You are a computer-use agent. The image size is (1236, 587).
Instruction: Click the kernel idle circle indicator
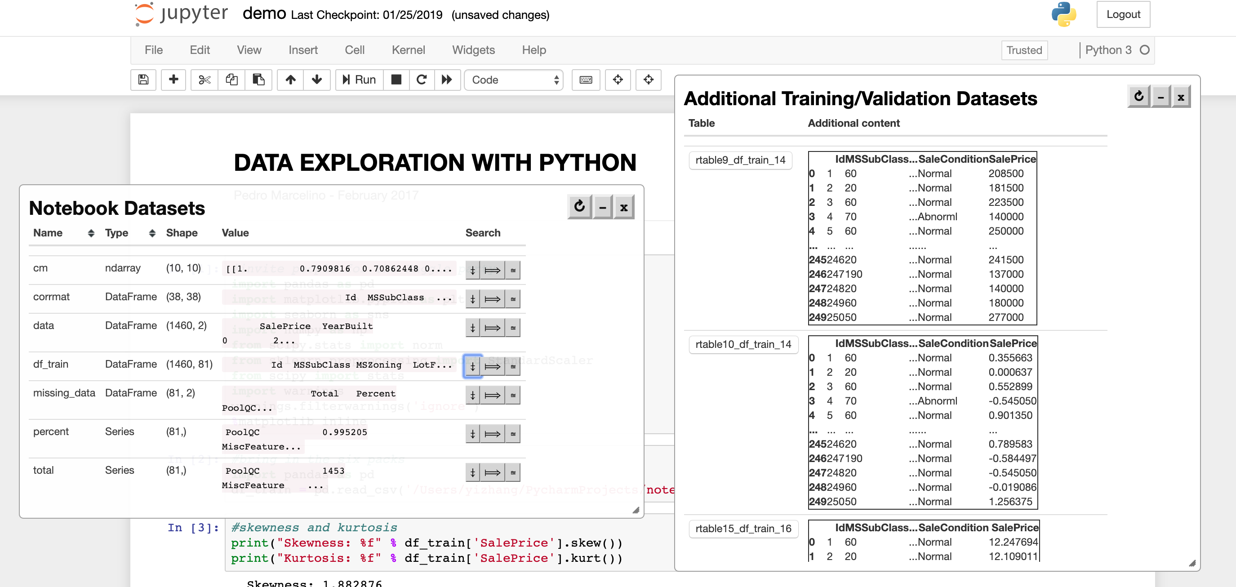click(1144, 50)
